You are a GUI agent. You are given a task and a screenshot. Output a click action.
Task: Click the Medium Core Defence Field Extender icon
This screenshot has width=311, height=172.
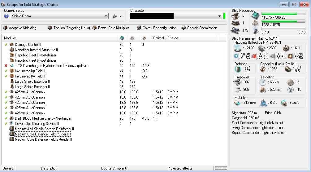(x=12, y=139)
